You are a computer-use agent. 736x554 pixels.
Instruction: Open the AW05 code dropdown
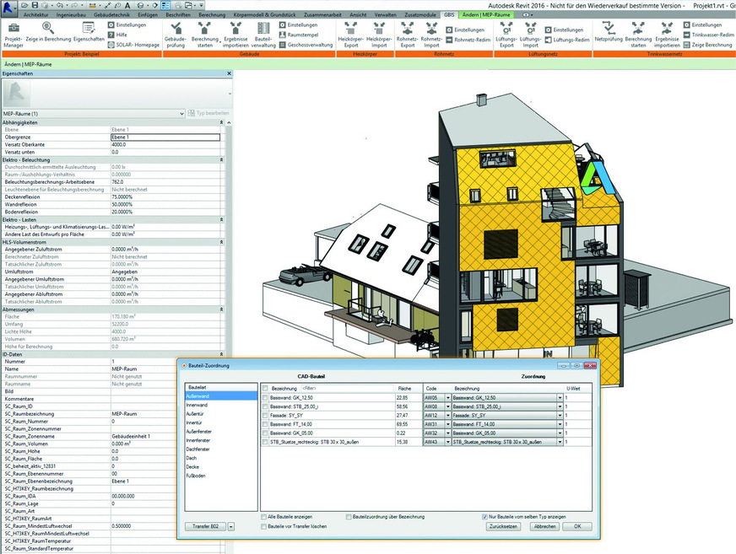(x=448, y=395)
